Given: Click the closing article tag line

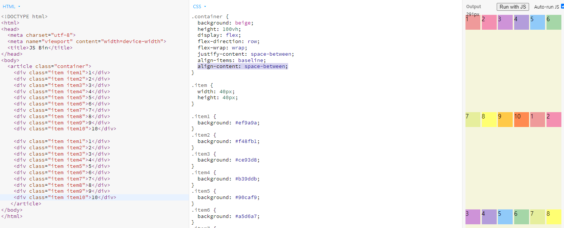Looking at the screenshot, I should pos(26,203).
